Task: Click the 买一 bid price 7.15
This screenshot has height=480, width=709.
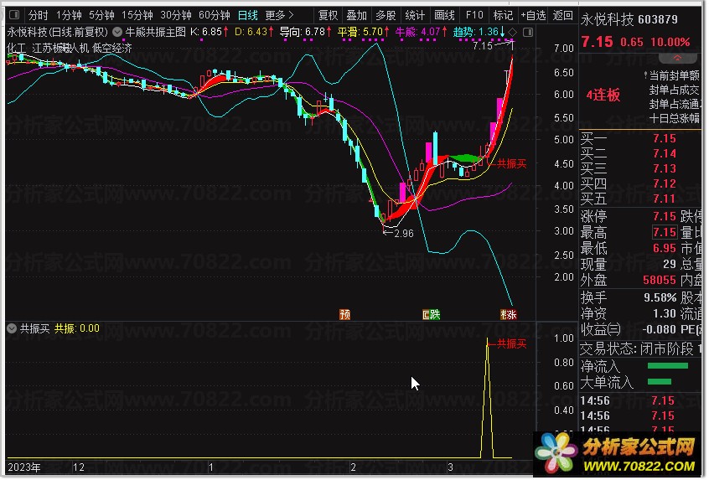Action: [x=665, y=138]
